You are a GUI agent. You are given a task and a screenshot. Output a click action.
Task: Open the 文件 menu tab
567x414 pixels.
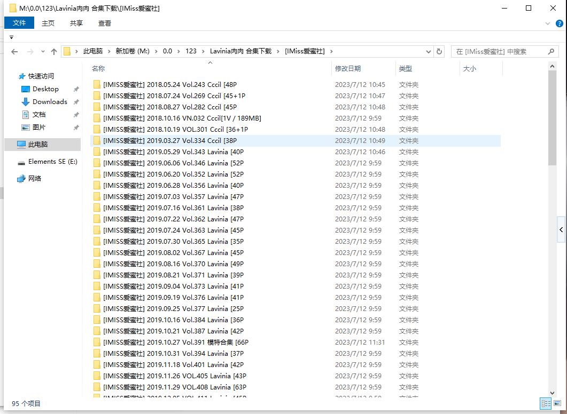pyautogui.click(x=19, y=23)
